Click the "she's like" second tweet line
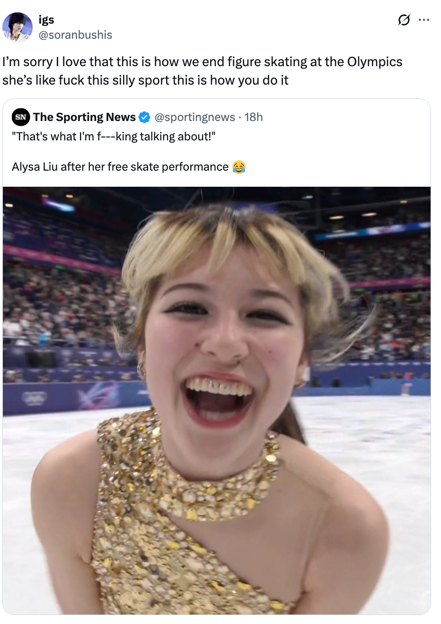The width and height of the screenshot is (441, 624). click(x=145, y=80)
